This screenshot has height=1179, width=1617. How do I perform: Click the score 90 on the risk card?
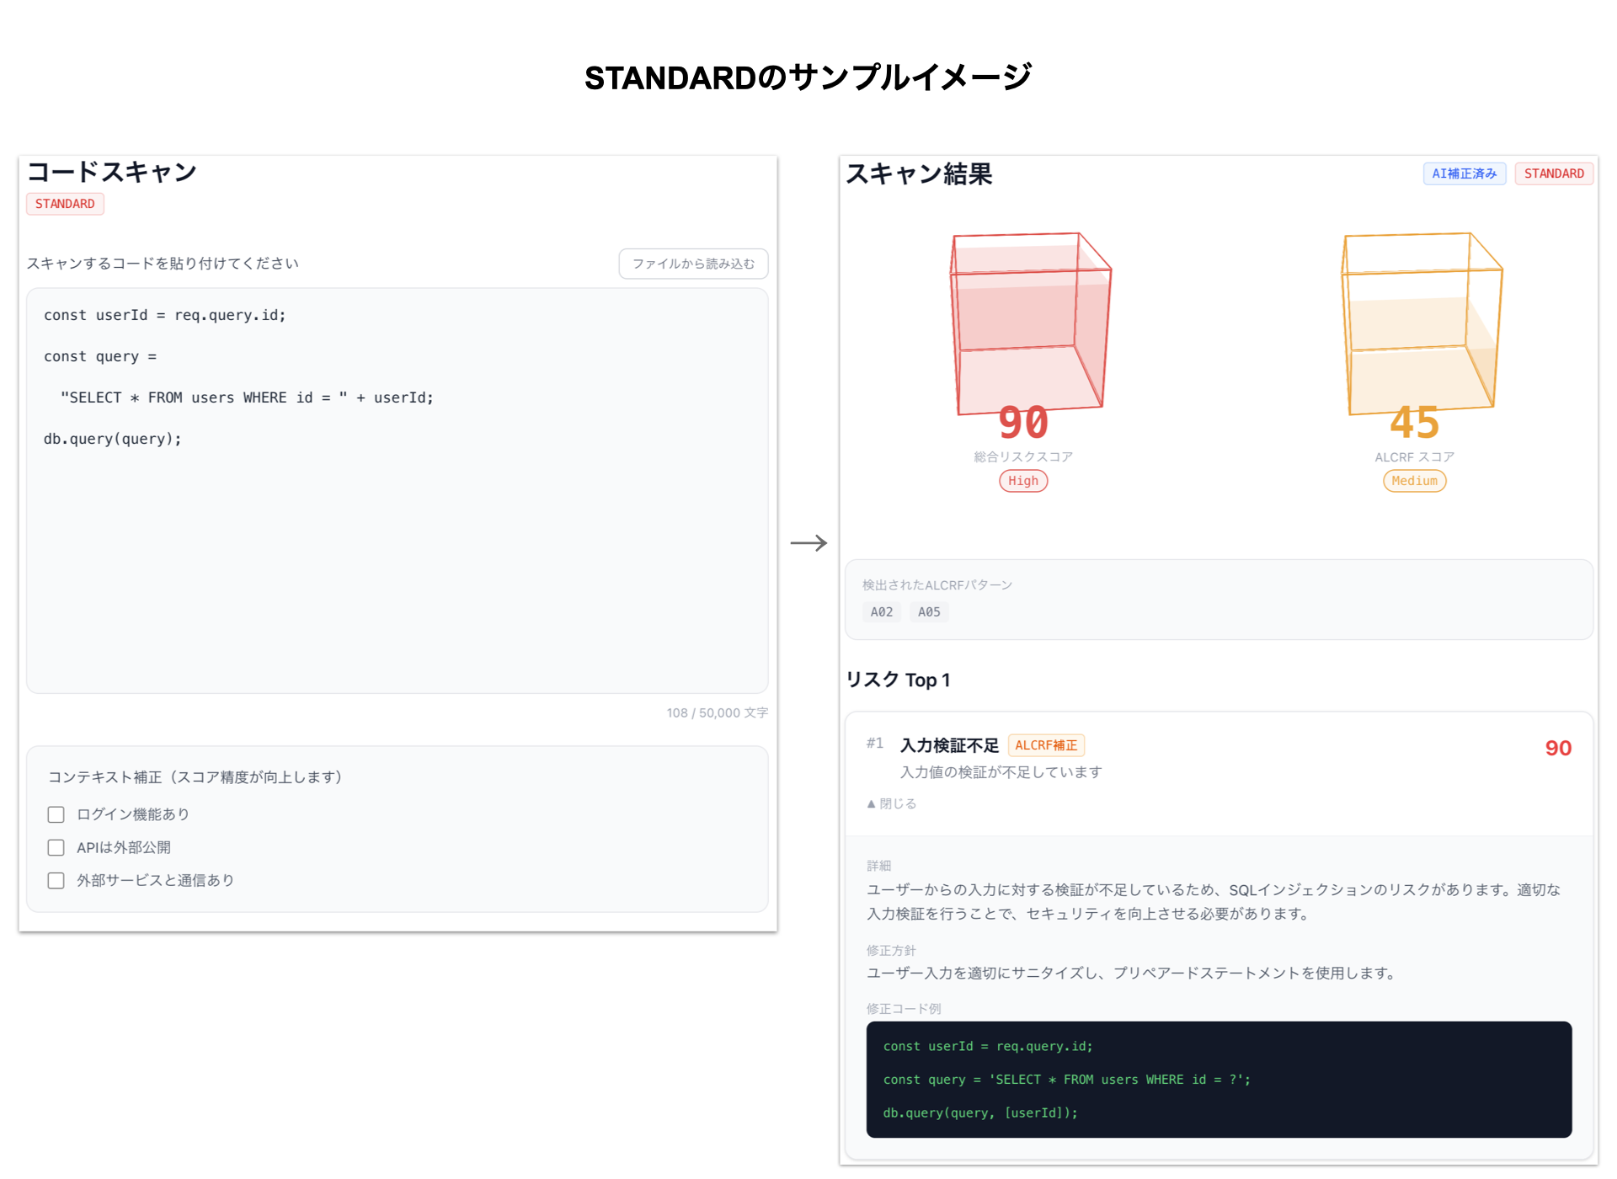pyautogui.click(x=1558, y=748)
